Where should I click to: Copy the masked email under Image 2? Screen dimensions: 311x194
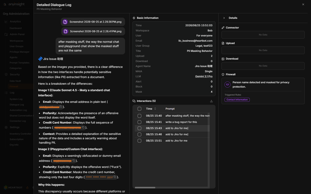74,161
